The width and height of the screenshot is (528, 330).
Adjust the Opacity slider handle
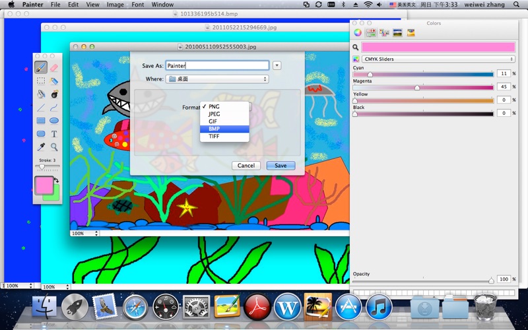pos(491,280)
